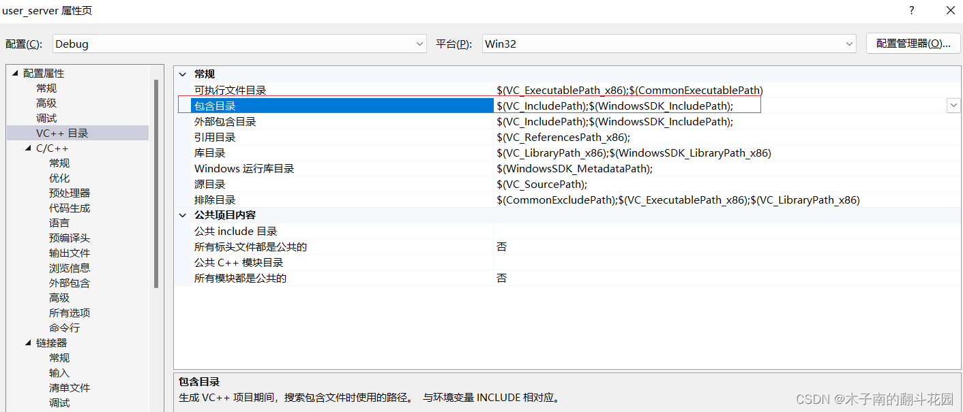
Task: Click the 配置管理器 button
Action: point(913,43)
